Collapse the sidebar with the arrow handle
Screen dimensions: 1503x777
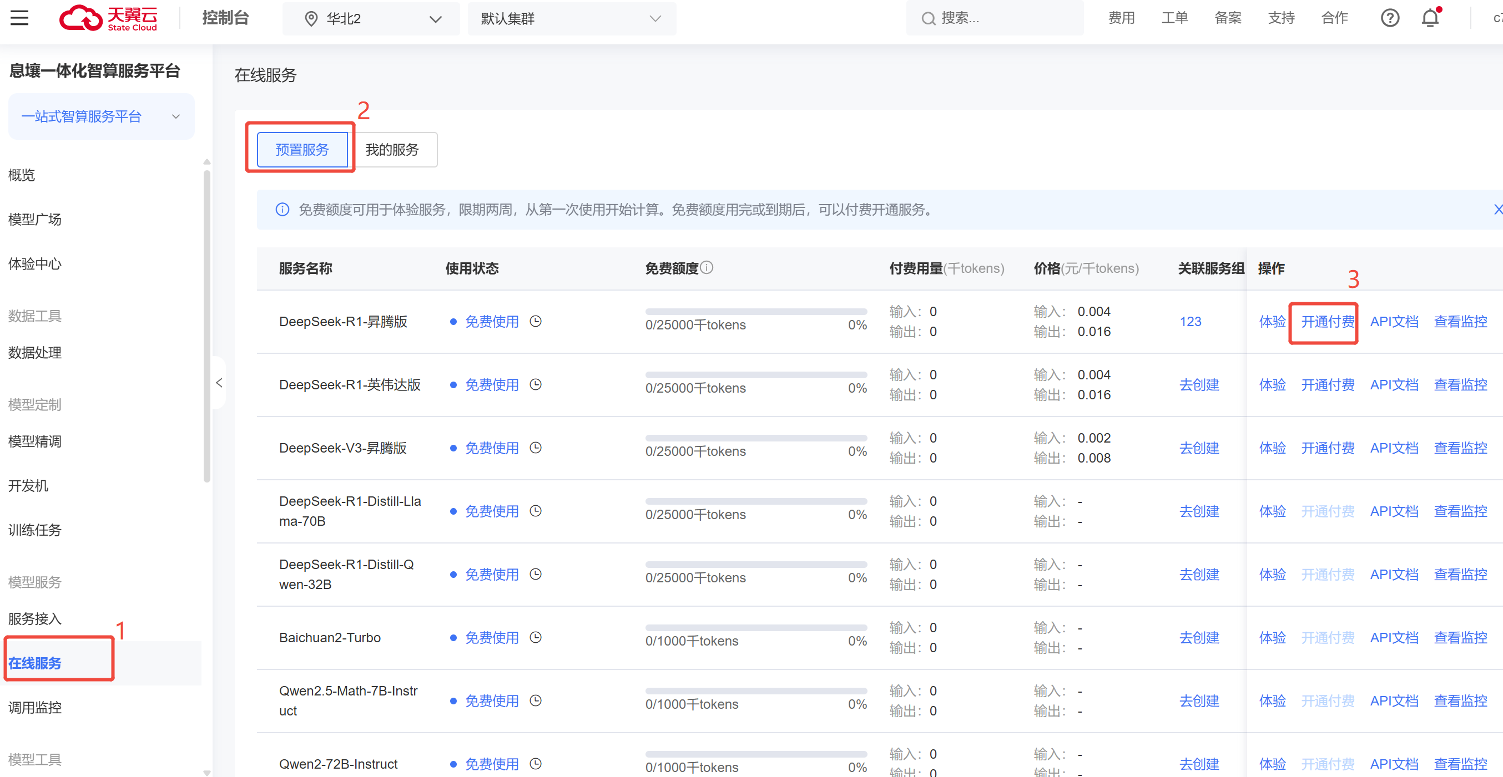[x=219, y=383]
